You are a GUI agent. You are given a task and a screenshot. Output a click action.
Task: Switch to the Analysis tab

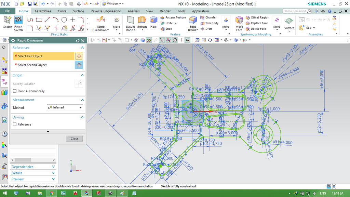134,11
